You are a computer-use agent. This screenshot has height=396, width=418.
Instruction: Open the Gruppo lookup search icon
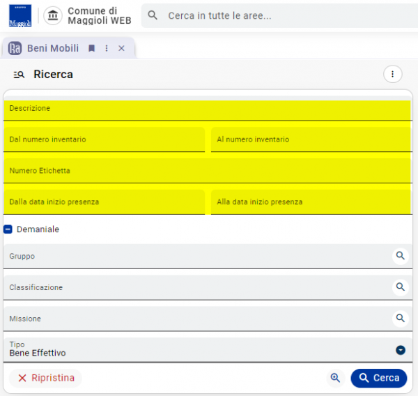(401, 256)
